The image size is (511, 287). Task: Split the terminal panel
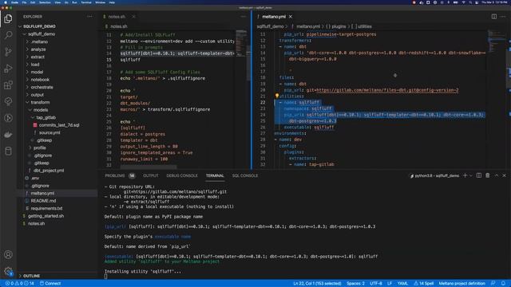pyautogui.click(x=479, y=175)
